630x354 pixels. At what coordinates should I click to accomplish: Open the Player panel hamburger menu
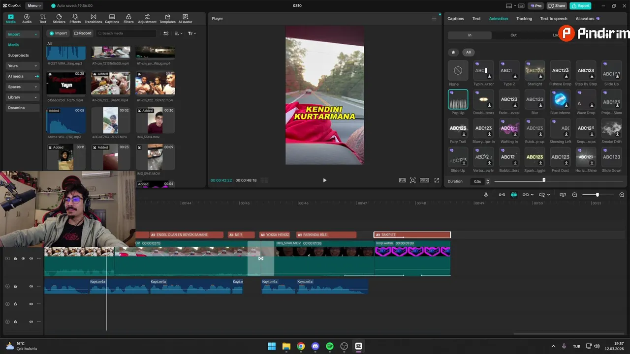click(434, 19)
